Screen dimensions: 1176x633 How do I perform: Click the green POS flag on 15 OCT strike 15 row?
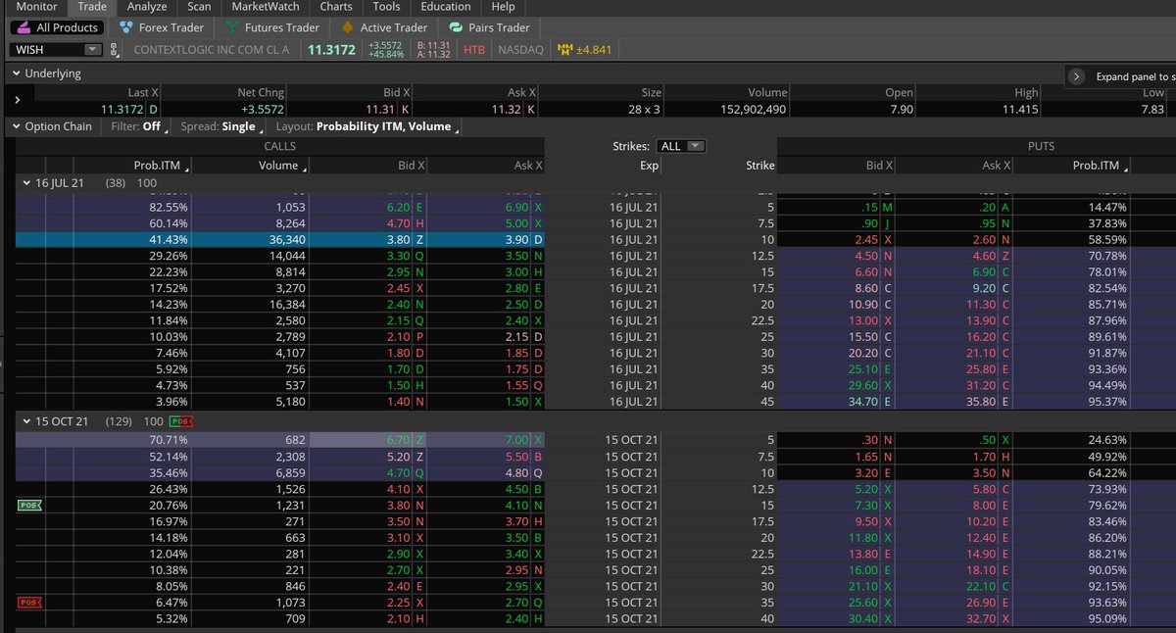coord(29,506)
